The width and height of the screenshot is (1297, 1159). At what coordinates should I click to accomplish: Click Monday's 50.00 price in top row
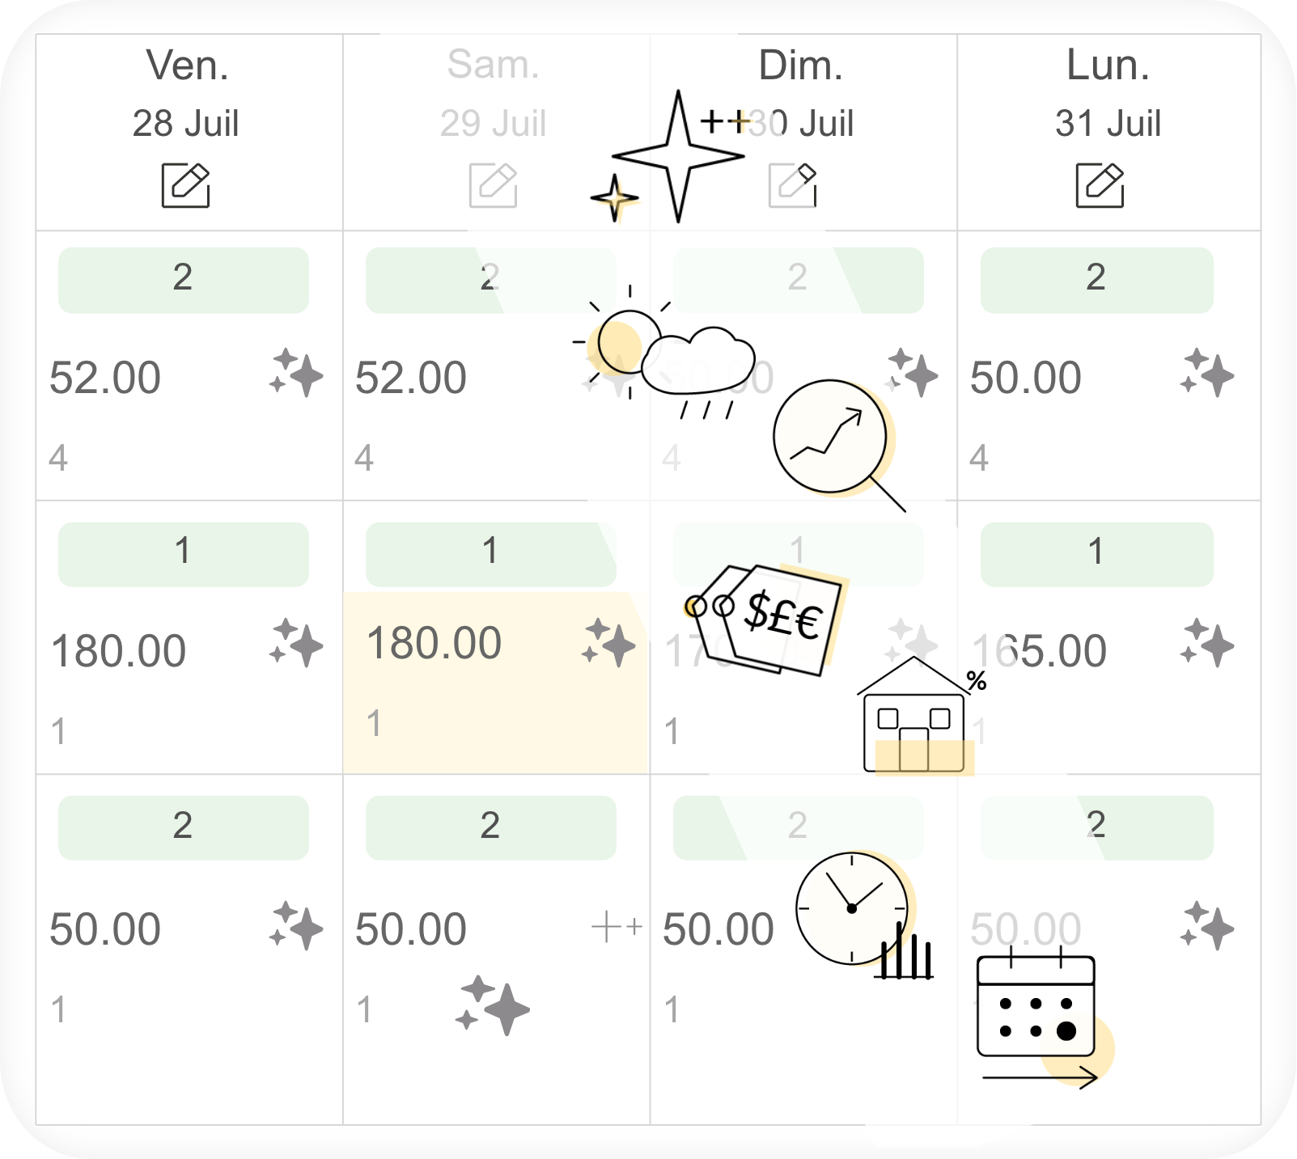(x=1026, y=378)
